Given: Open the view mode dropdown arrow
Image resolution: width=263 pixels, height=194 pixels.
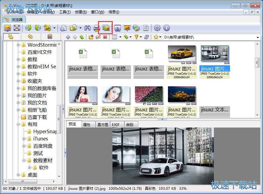Looking at the screenshot, I should 120,37.
